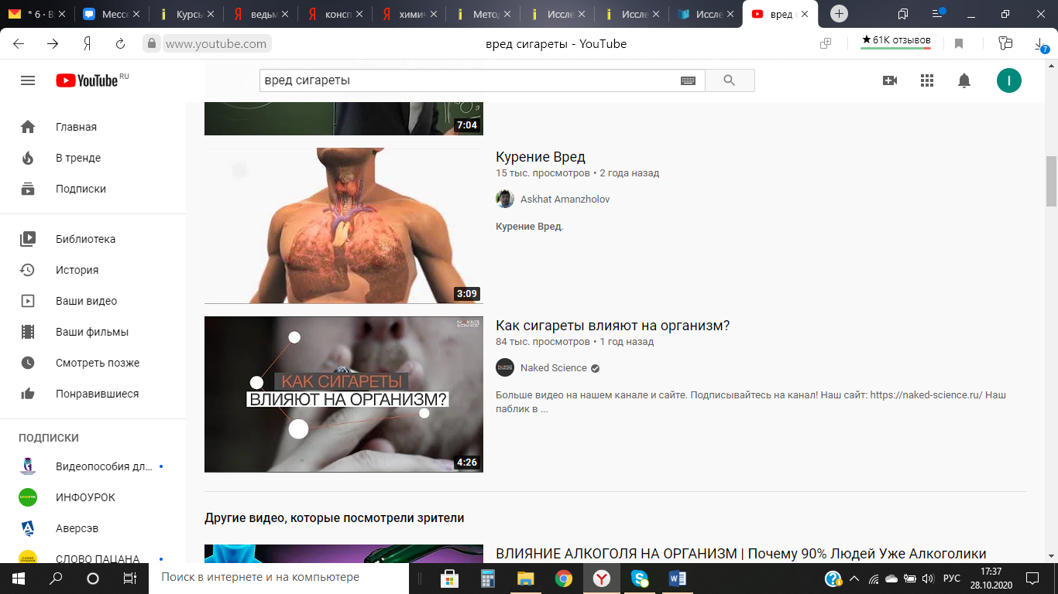Screen dimensions: 1058x594
Task: Click in the YouTube search field
Action: click(465, 80)
